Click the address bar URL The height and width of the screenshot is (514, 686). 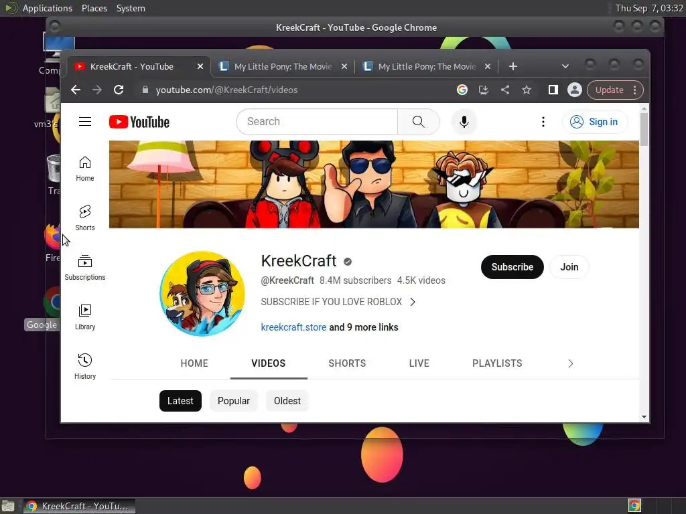tap(226, 90)
